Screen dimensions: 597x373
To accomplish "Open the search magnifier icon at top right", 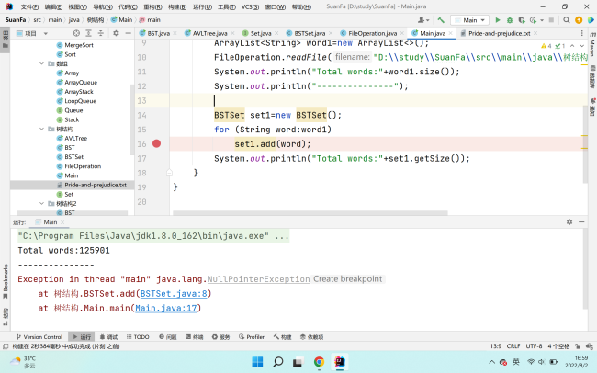I will pyautogui.click(x=568, y=19).
